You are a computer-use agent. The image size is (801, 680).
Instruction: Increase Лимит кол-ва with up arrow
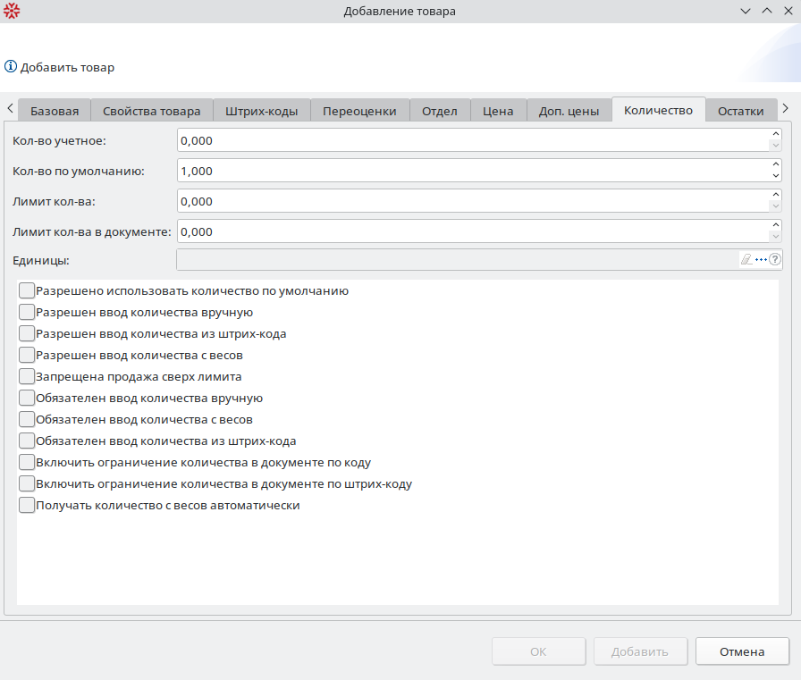tap(775, 196)
